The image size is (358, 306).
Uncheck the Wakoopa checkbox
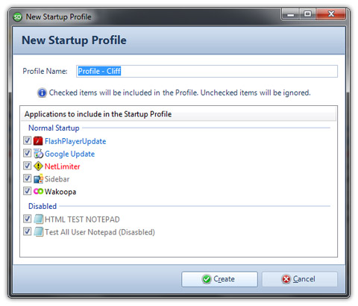[x=27, y=191]
